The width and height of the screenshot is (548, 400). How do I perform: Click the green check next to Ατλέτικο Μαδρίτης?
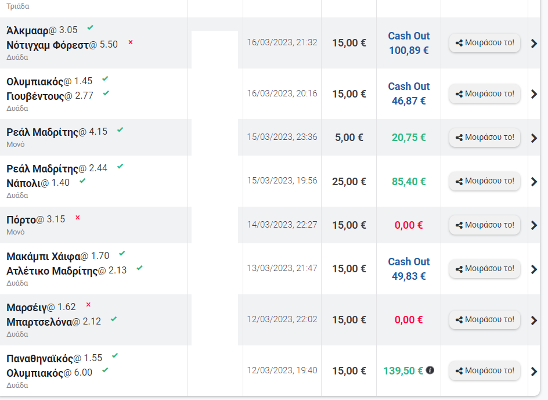139,268
